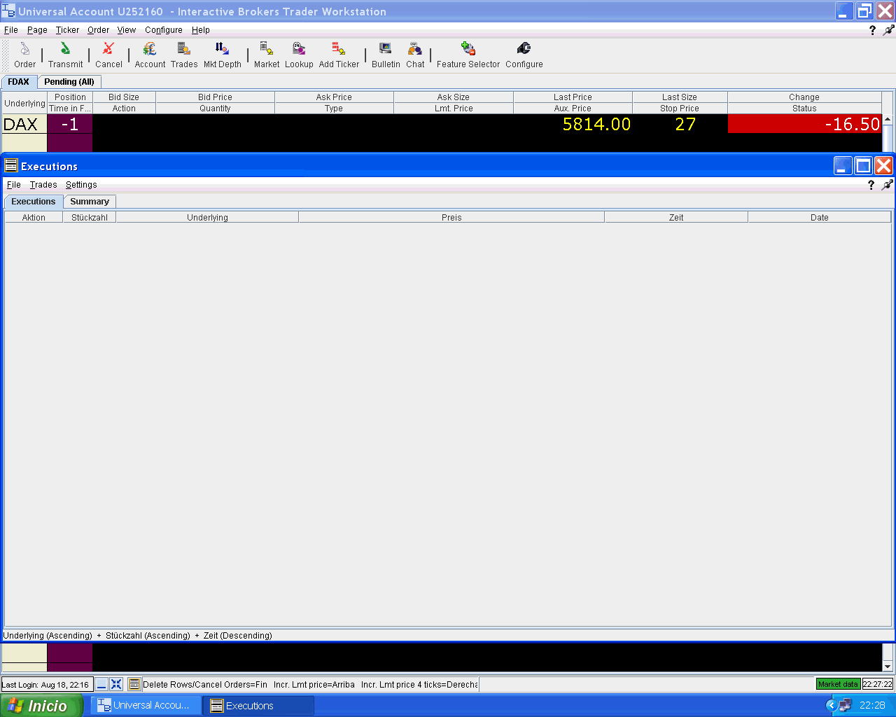896x717 pixels.
Task: Click the green Market data status indicator
Action: (838, 684)
